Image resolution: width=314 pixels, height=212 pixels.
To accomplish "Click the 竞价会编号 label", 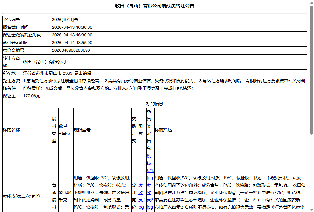I will [13, 50].
